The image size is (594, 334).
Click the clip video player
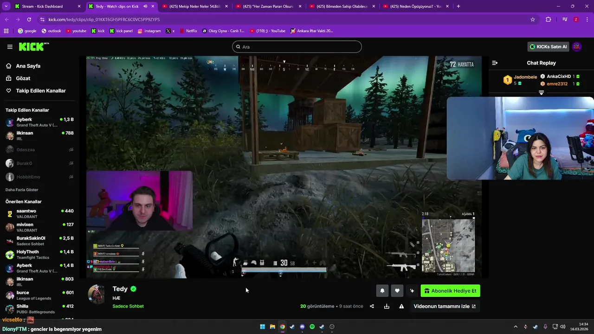click(284, 167)
